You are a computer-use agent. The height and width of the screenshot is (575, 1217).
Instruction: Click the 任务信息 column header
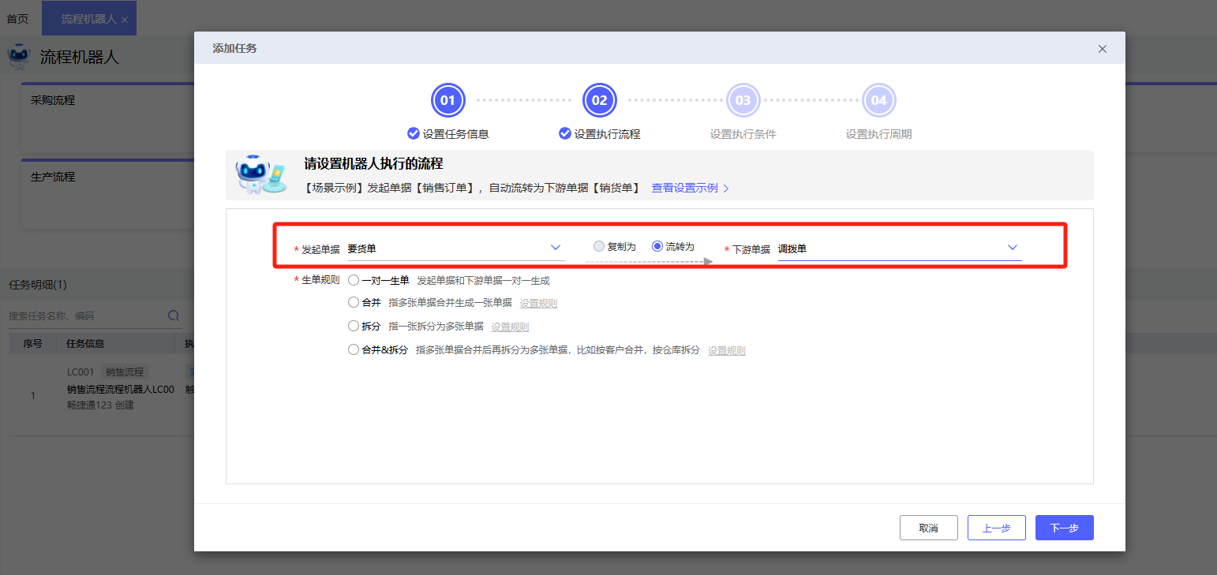(85, 344)
